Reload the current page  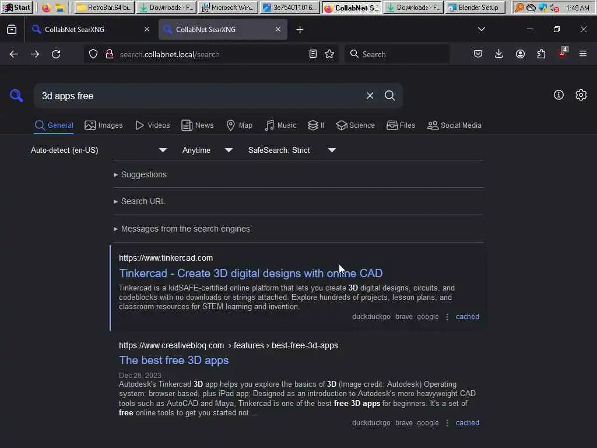pos(56,54)
